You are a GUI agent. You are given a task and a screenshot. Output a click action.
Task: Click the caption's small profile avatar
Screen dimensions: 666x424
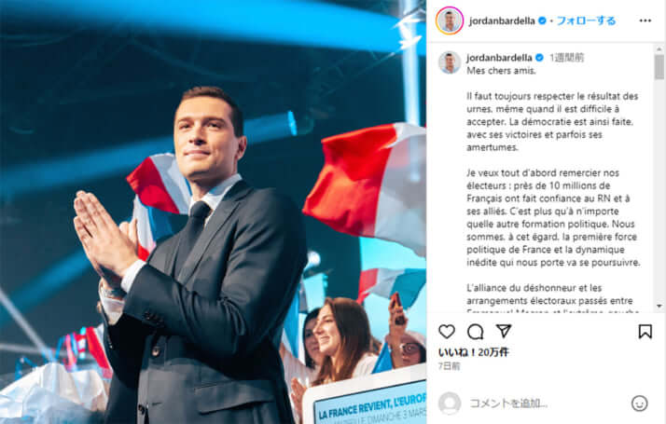click(450, 62)
